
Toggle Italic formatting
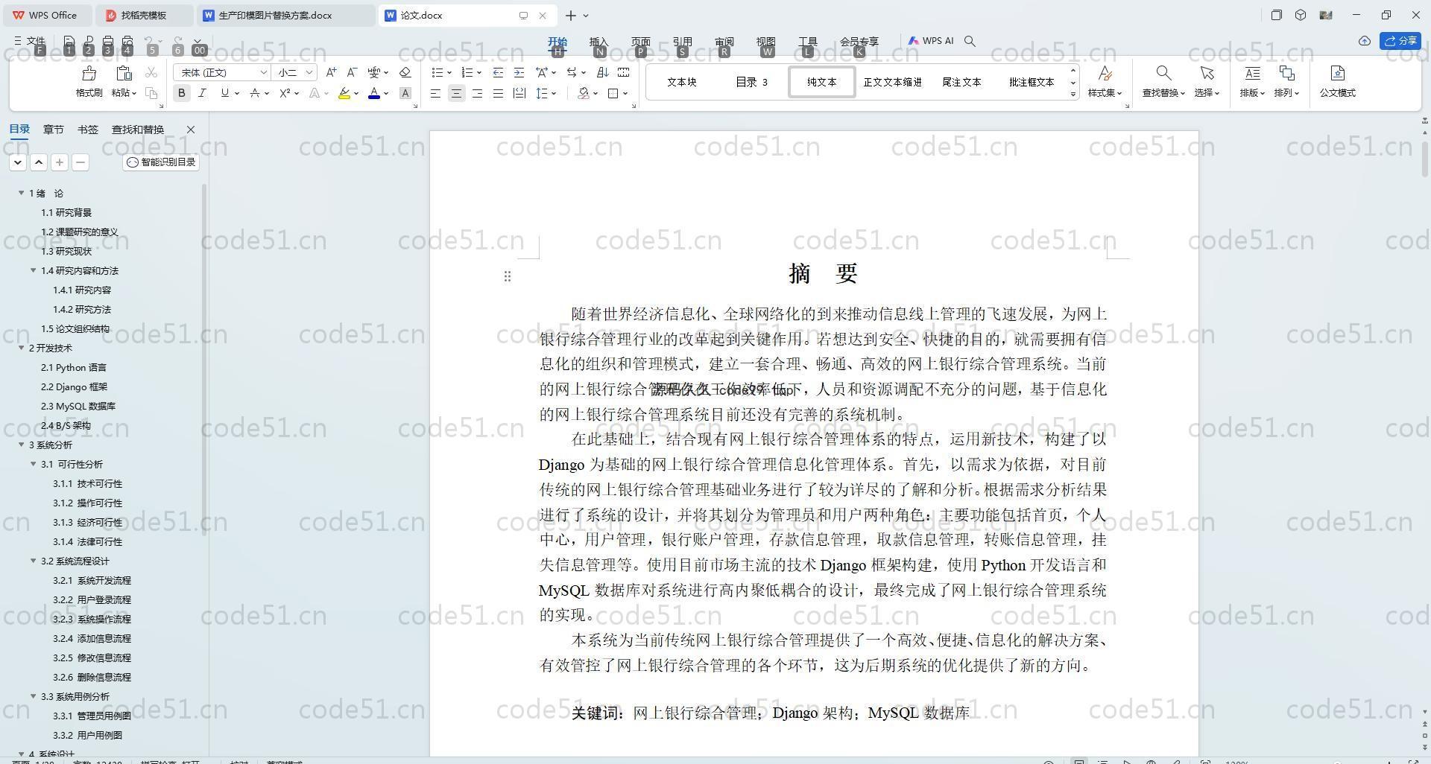pyautogui.click(x=202, y=93)
